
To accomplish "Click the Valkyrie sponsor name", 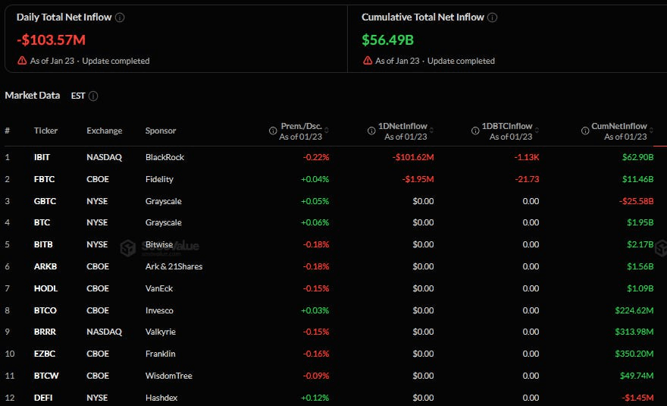I will [x=161, y=332].
